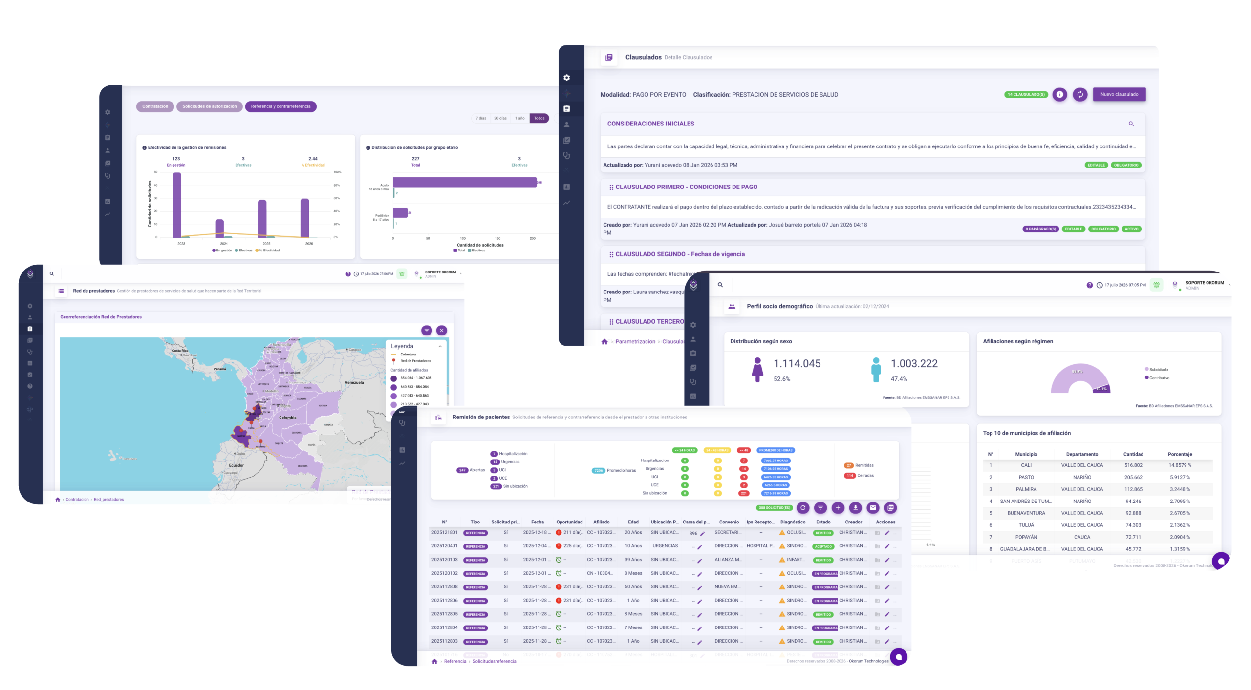Image resolution: width=1251 pixels, height=690 pixels.
Task: Refresh the Remisión de pacientes request list
Action: coord(803,508)
